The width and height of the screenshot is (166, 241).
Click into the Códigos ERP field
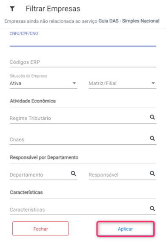click(x=83, y=62)
